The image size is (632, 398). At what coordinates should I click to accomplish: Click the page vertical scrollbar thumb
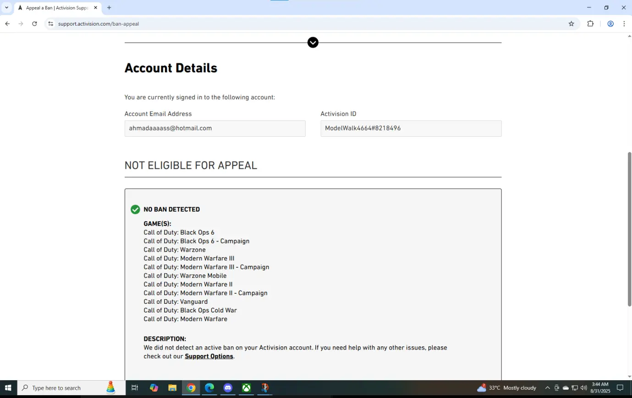pyautogui.click(x=629, y=229)
